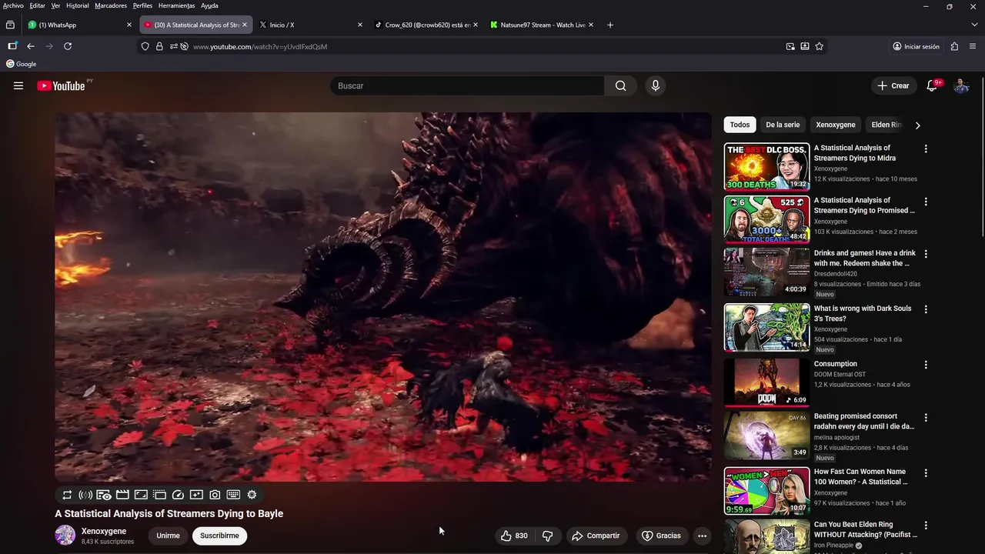985x554 pixels.
Task: Click Iniciar sesión in browser toolbar
Action: tap(916, 46)
